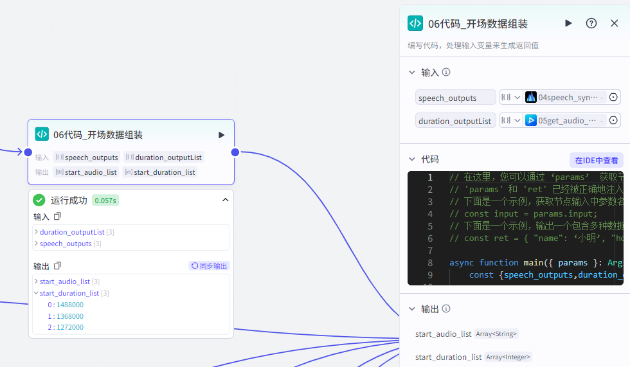The height and width of the screenshot is (367, 630).
Task: Open the type dropdown for duration_outputList
Action: (511, 120)
